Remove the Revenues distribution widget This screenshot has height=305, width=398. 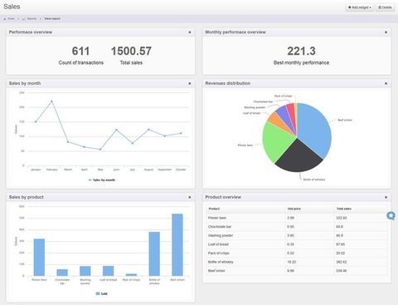click(386, 83)
